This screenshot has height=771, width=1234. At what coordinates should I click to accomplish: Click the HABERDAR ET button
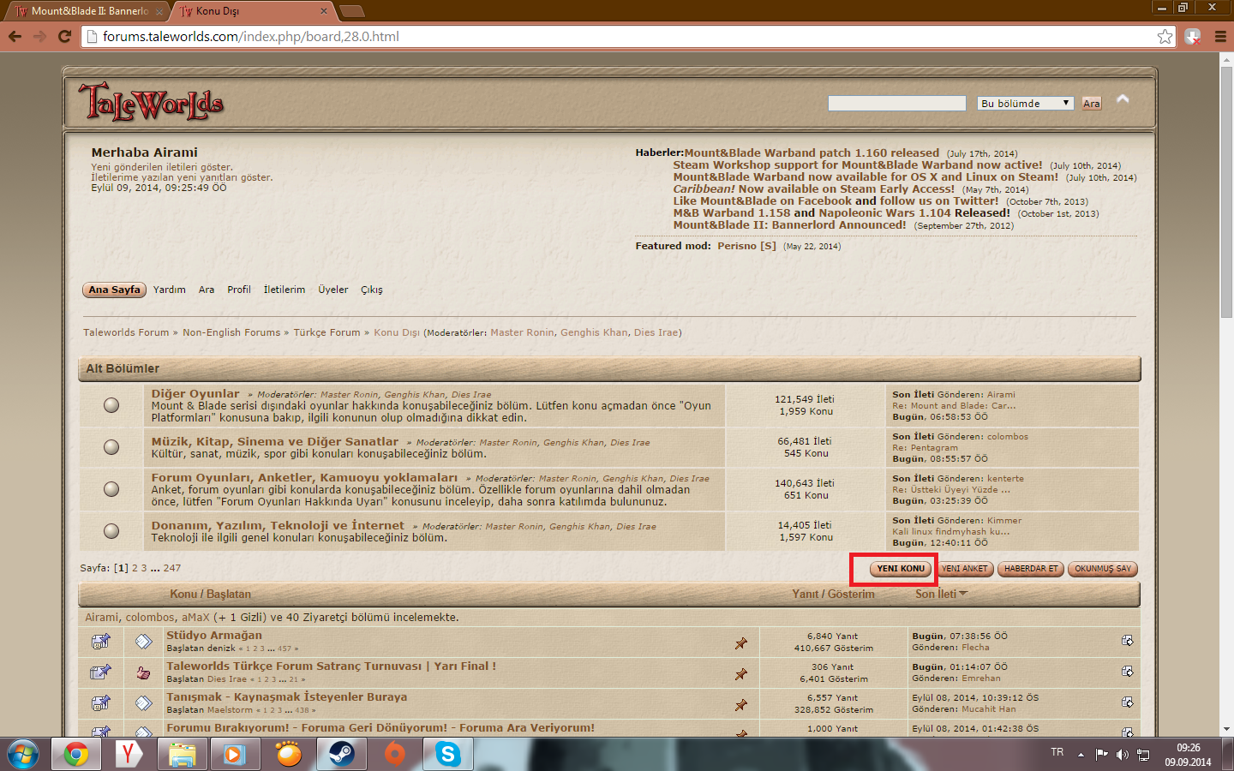tap(1031, 569)
